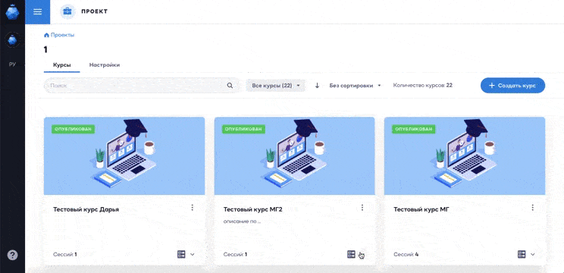Click the title Тестовый курс МГ
The width and height of the screenshot is (564, 273).
(x=421, y=209)
